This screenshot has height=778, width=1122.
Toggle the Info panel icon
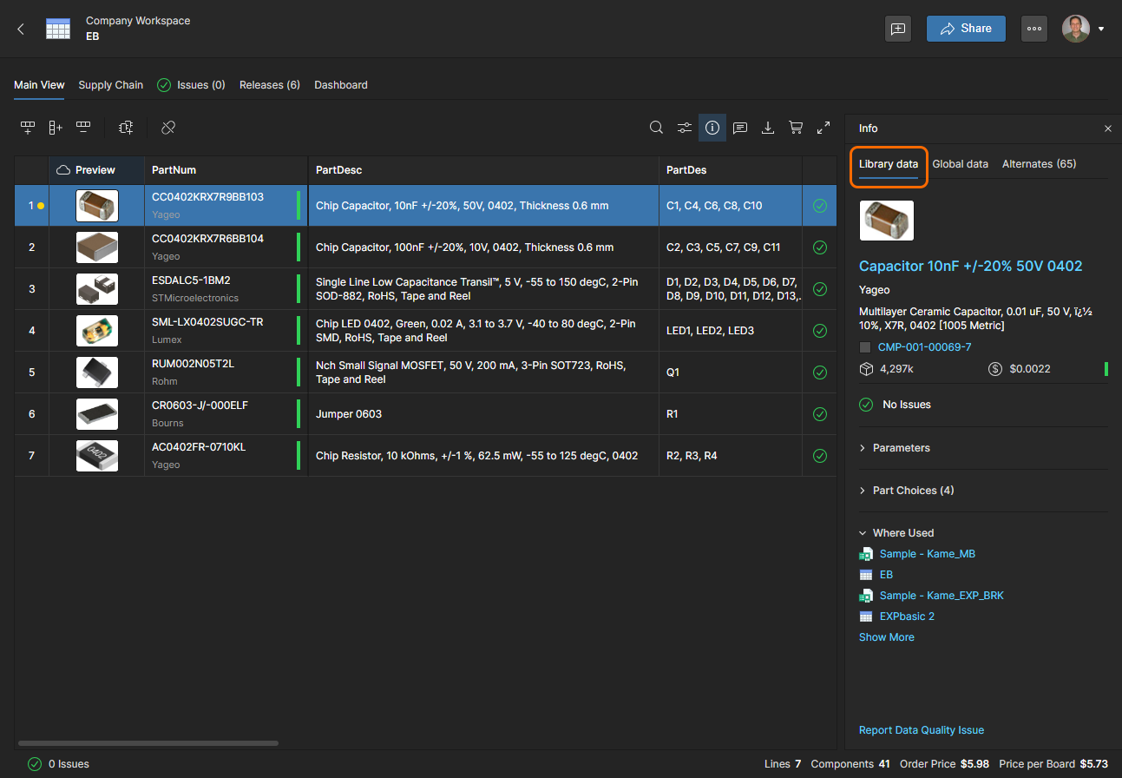coord(712,128)
